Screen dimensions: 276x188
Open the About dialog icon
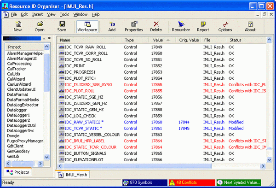(x=250, y=26)
